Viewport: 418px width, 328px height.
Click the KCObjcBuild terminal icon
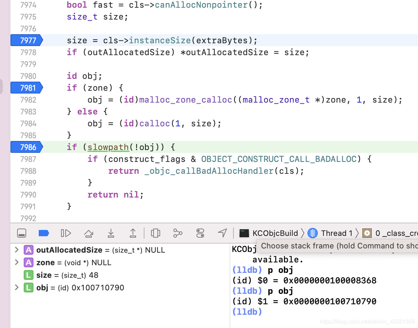tap(244, 233)
